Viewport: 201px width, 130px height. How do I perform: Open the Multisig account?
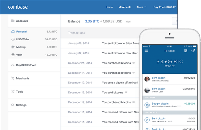click(x=34, y=47)
